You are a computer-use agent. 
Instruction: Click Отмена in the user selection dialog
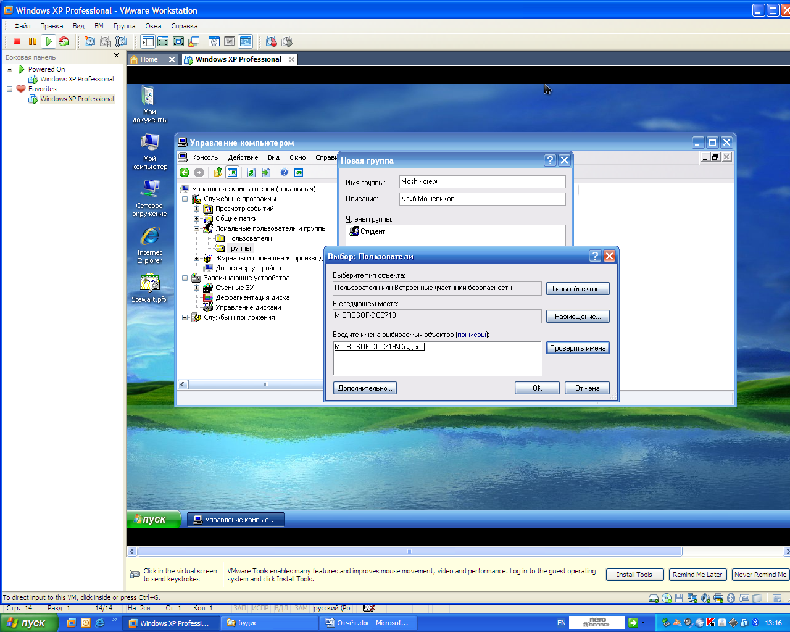click(587, 388)
